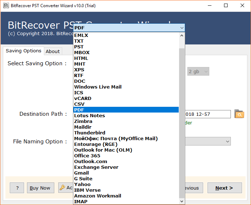The height and width of the screenshot is (205, 251).
Task: Select MHT from the list
Action: point(126,64)
